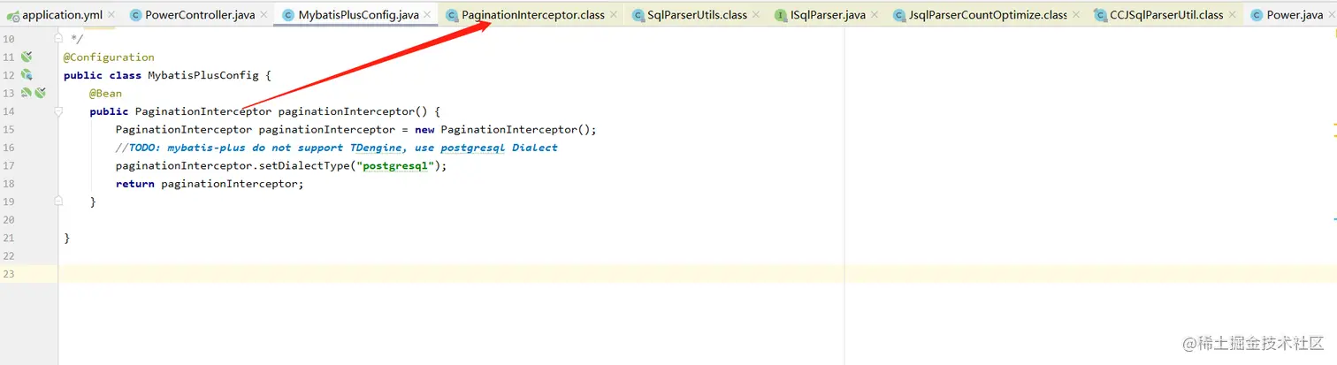Click the comment fold end marker beside the */ line
This screenshot has height=365, width=1337.
coord(58,39)
